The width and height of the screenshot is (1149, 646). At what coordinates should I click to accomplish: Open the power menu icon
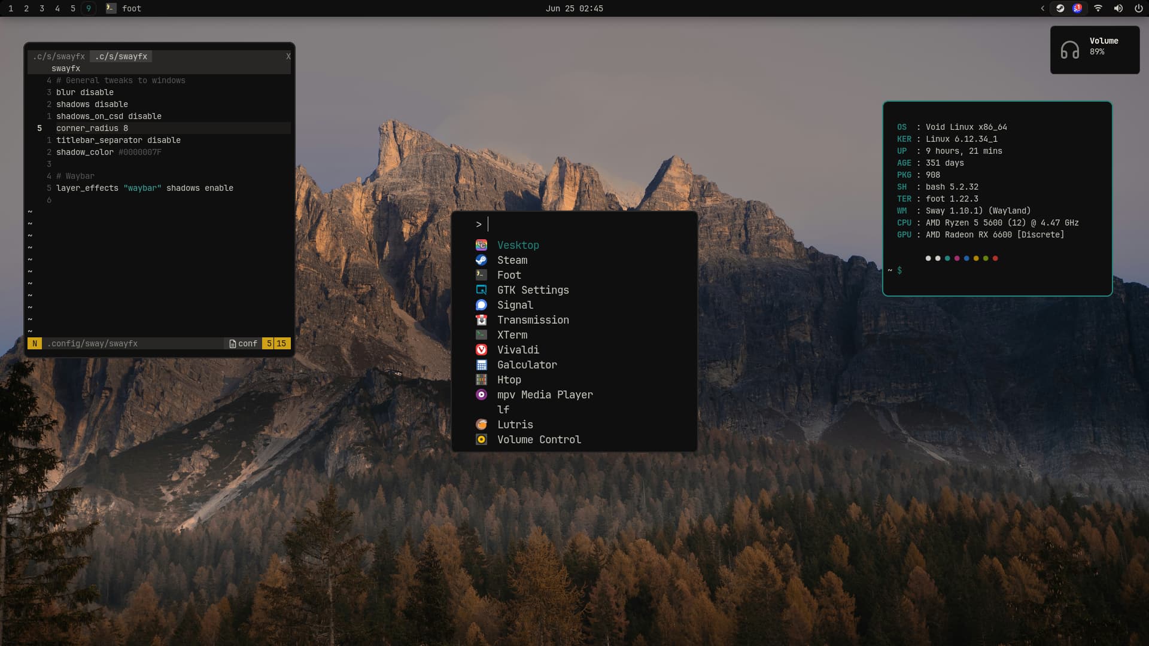[x=1138, y=8]
